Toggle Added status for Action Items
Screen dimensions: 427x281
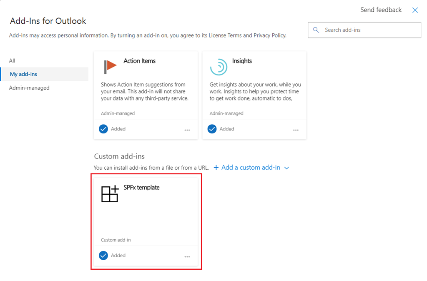pyautogui.click(x=103, y=129)
